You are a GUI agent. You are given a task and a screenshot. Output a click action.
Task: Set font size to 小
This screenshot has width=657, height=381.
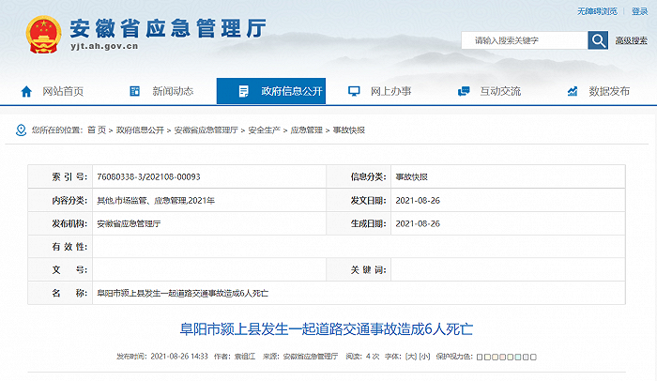[x=425, y=357]
